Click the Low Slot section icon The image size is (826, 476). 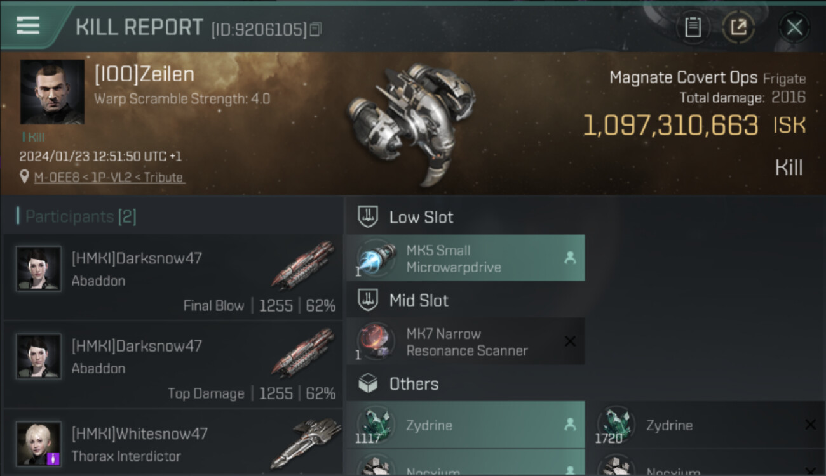tap(368, 216)
